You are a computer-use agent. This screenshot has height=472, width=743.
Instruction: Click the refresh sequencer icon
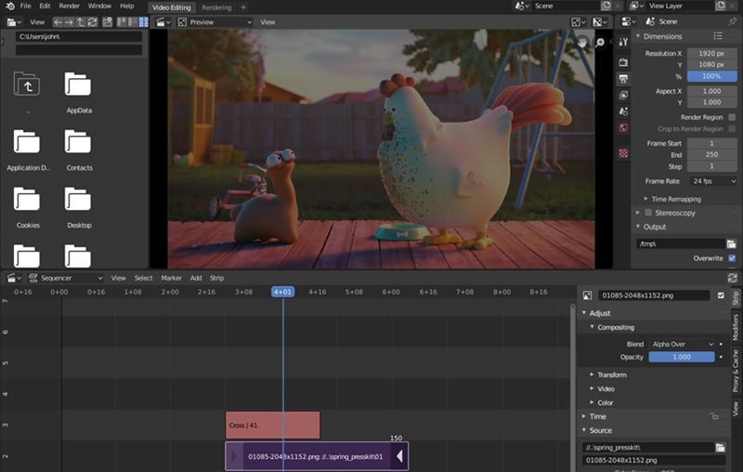click(x=733, y=278)
